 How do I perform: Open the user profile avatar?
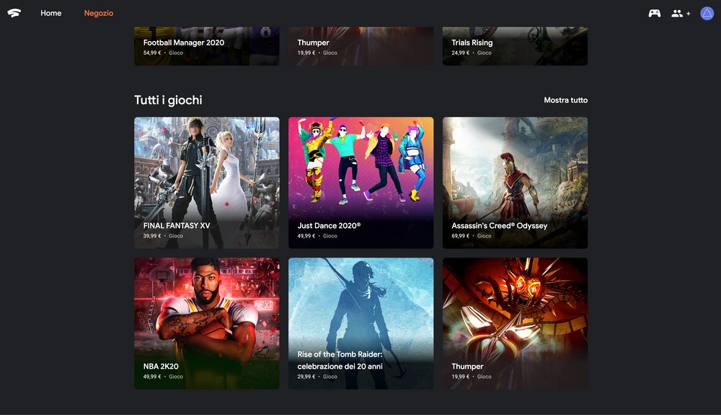(707, 13)
